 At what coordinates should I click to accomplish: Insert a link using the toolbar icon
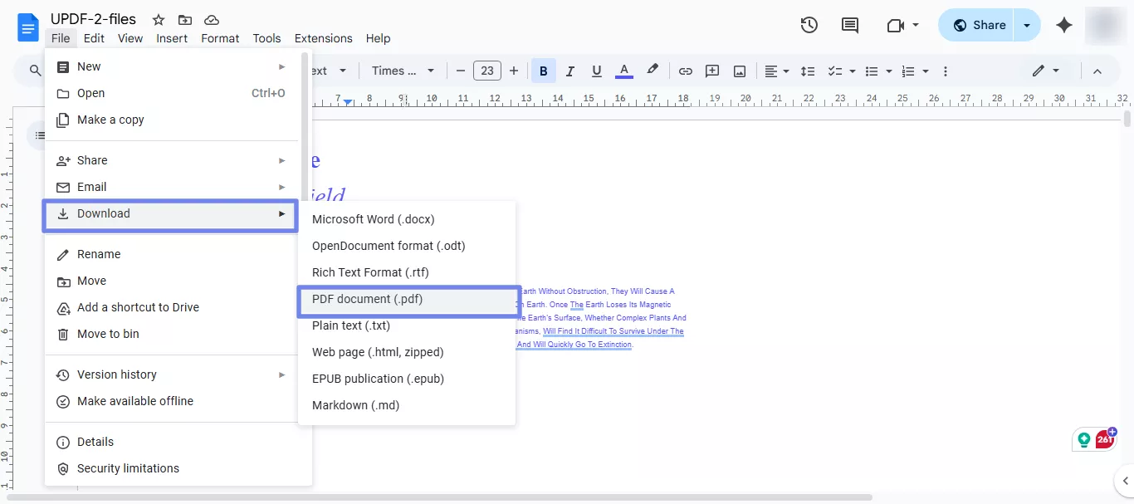coord(686,71)
